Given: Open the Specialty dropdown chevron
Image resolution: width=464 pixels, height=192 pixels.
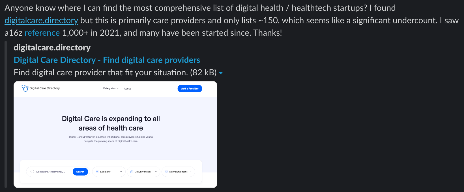Looking at the screenshot, I should [121, 172].
